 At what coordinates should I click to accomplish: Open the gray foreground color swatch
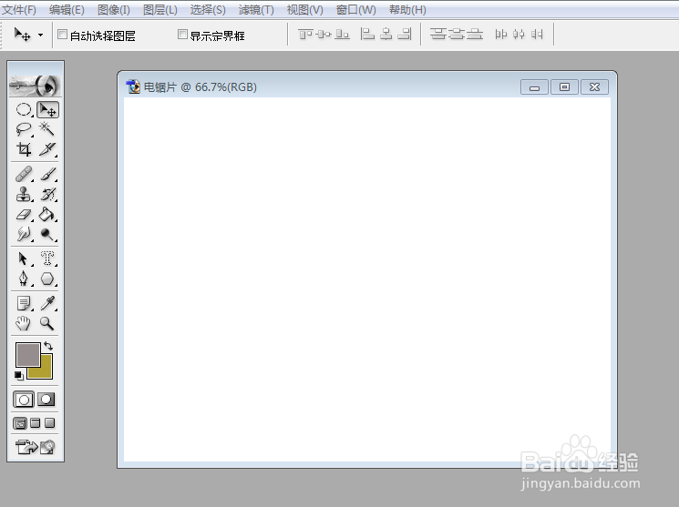point(28,354)
